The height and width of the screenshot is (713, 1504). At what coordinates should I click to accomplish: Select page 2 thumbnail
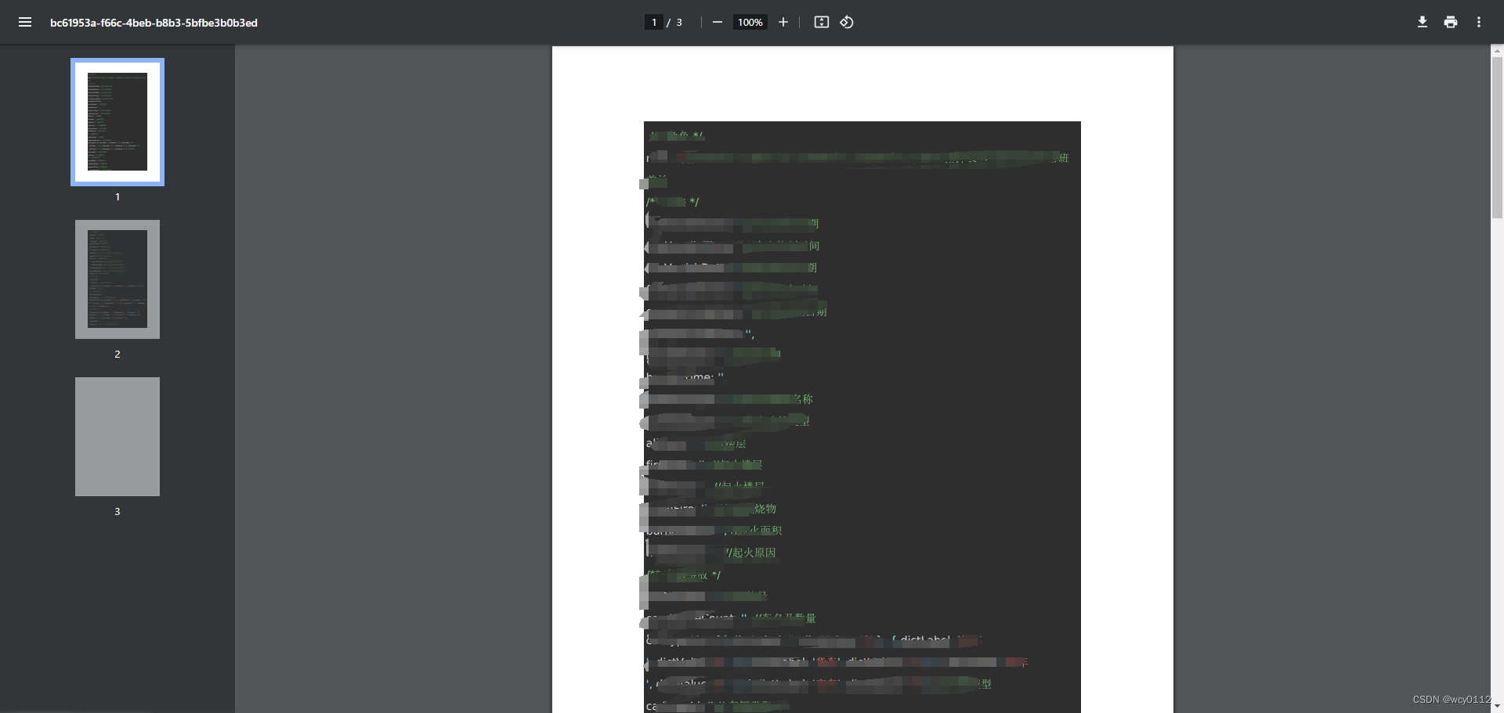117,279
